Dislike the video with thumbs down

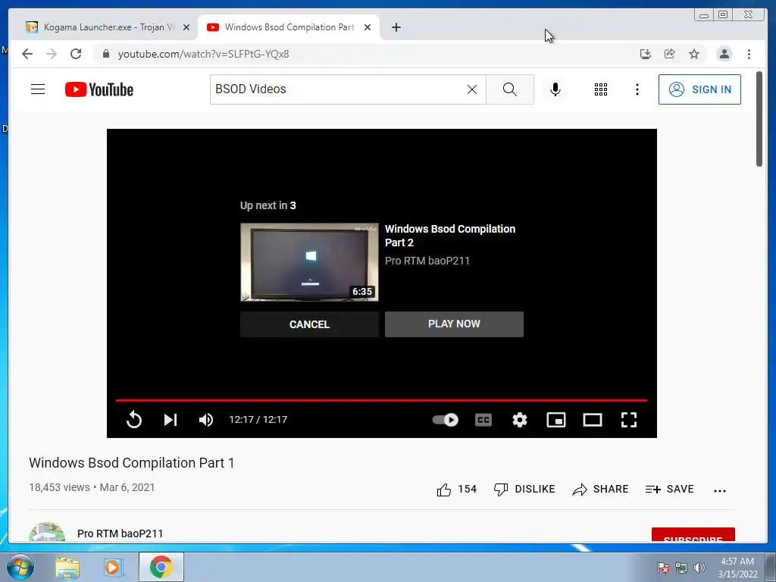pyautogui.click(x=524, y=490)
